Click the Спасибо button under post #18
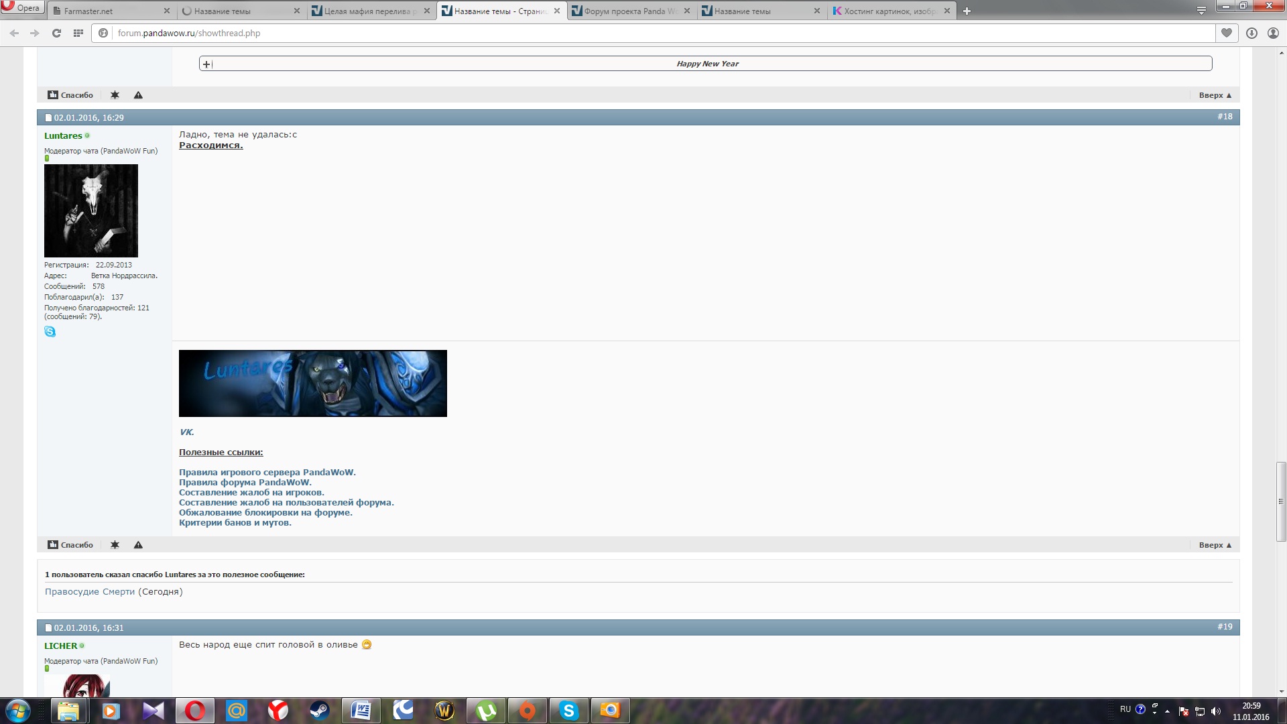1287x724 pixels. pos(70,545)
